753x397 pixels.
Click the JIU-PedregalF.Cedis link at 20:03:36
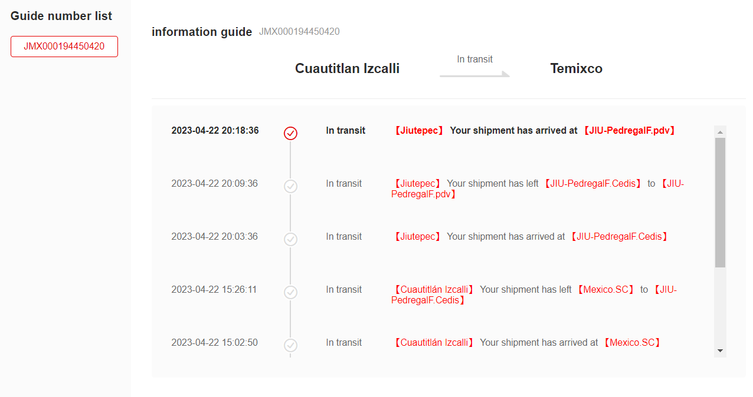(x=619, y=237)
